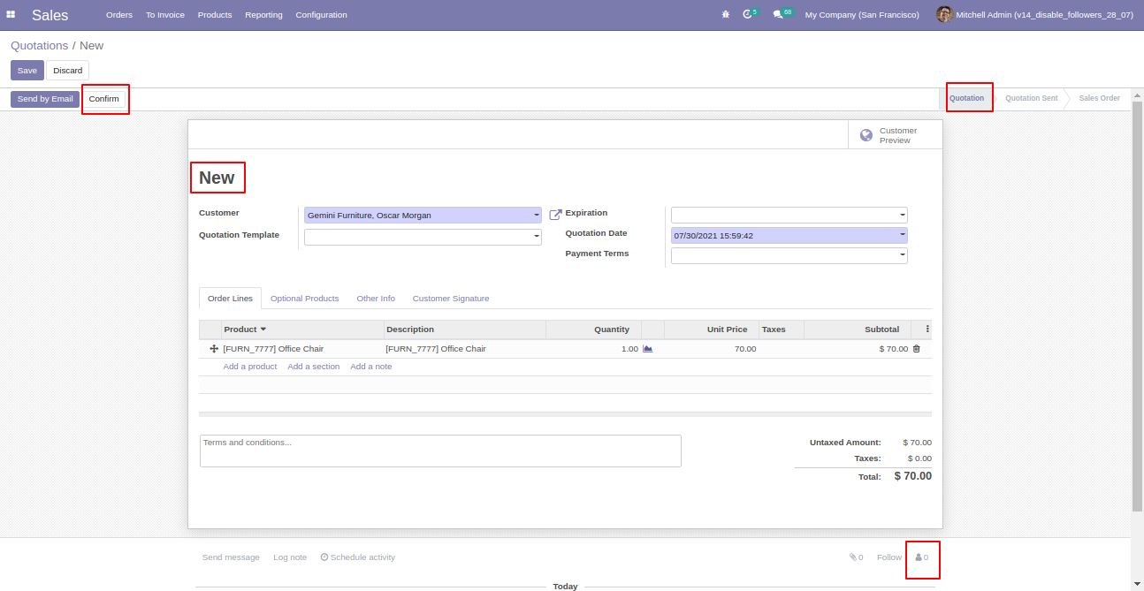Screen dimensions: 1144x591
Task: Click Send by Email button
Action: [45, 99]
